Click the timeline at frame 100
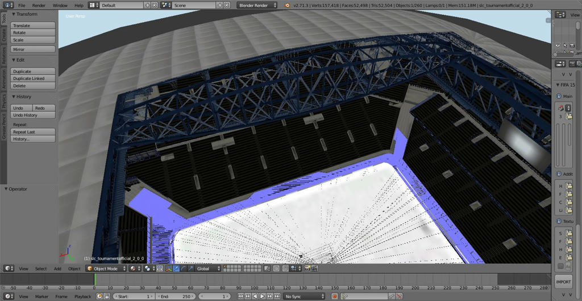This screenshot has height=301, width=582. pyautogui.click(x=255, y=279)
